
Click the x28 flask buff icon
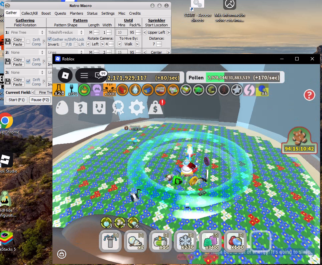[x=59, y=89]
